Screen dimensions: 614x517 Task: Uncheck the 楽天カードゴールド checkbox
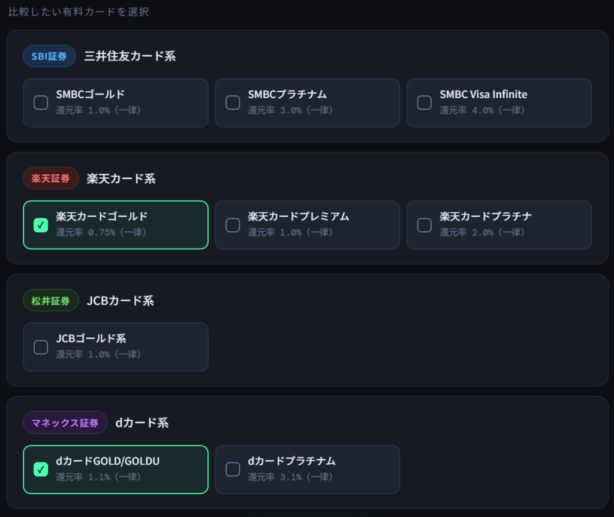point(41,225)
